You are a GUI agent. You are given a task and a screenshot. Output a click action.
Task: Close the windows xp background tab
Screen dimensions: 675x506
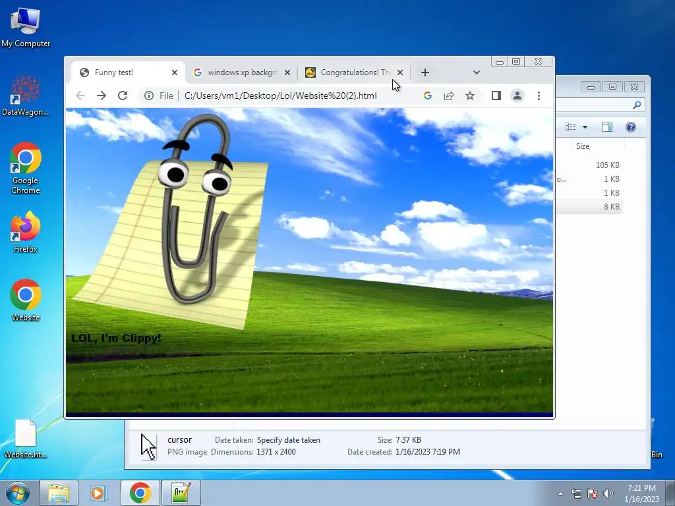(x=287, y=72)
